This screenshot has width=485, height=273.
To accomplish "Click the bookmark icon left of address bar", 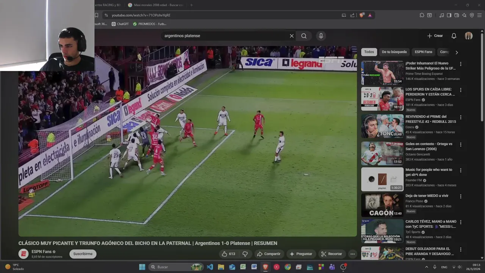I will click(97, 15).
